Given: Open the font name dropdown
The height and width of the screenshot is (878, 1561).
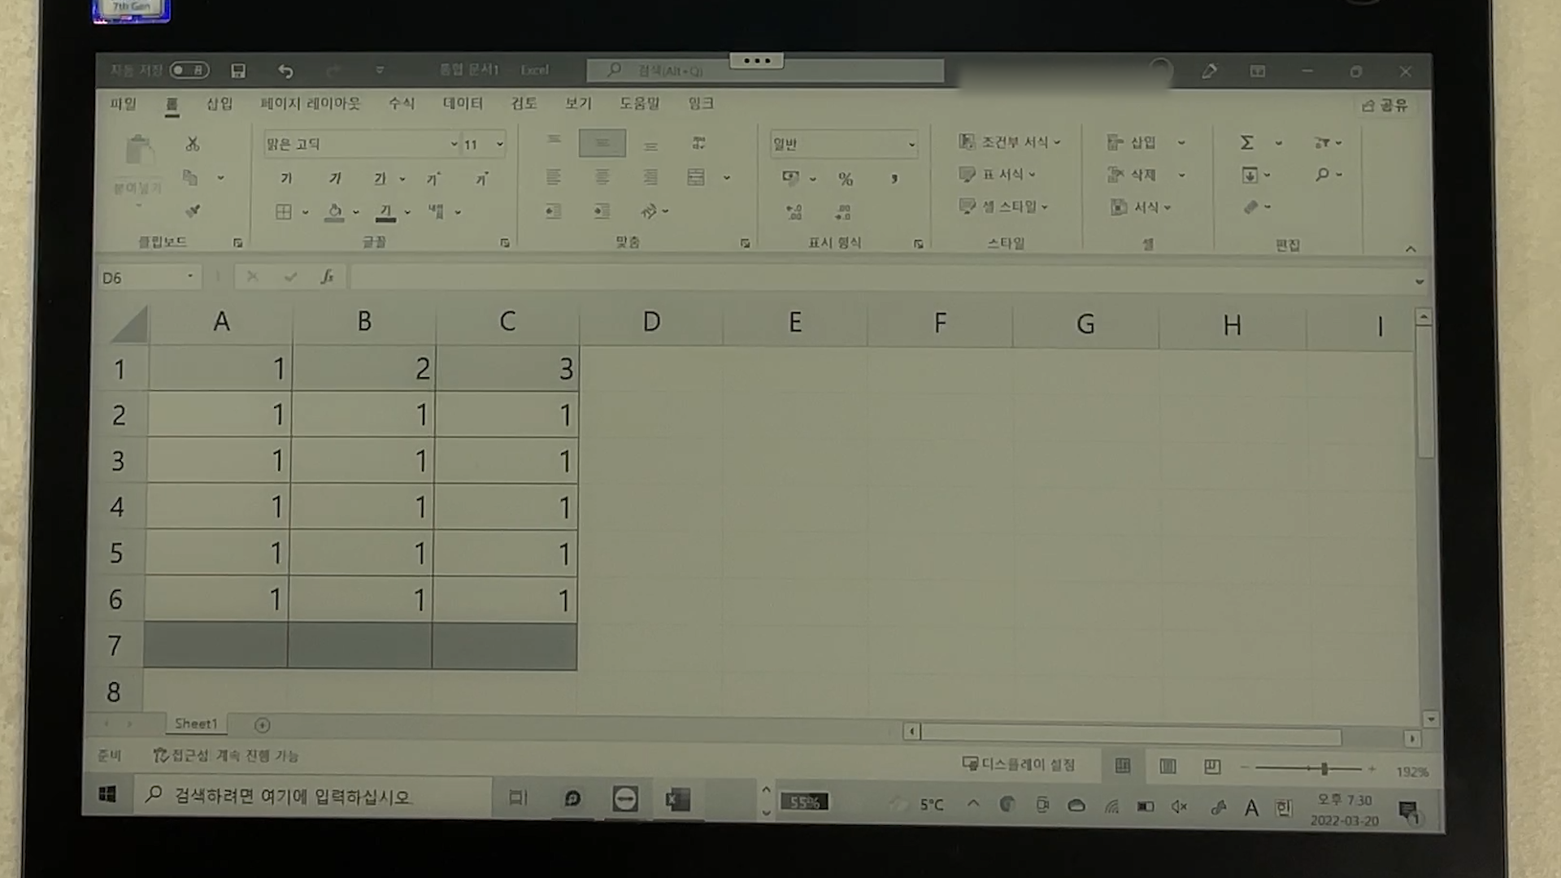Looking at the screenshot, I should tap(454, 145).
